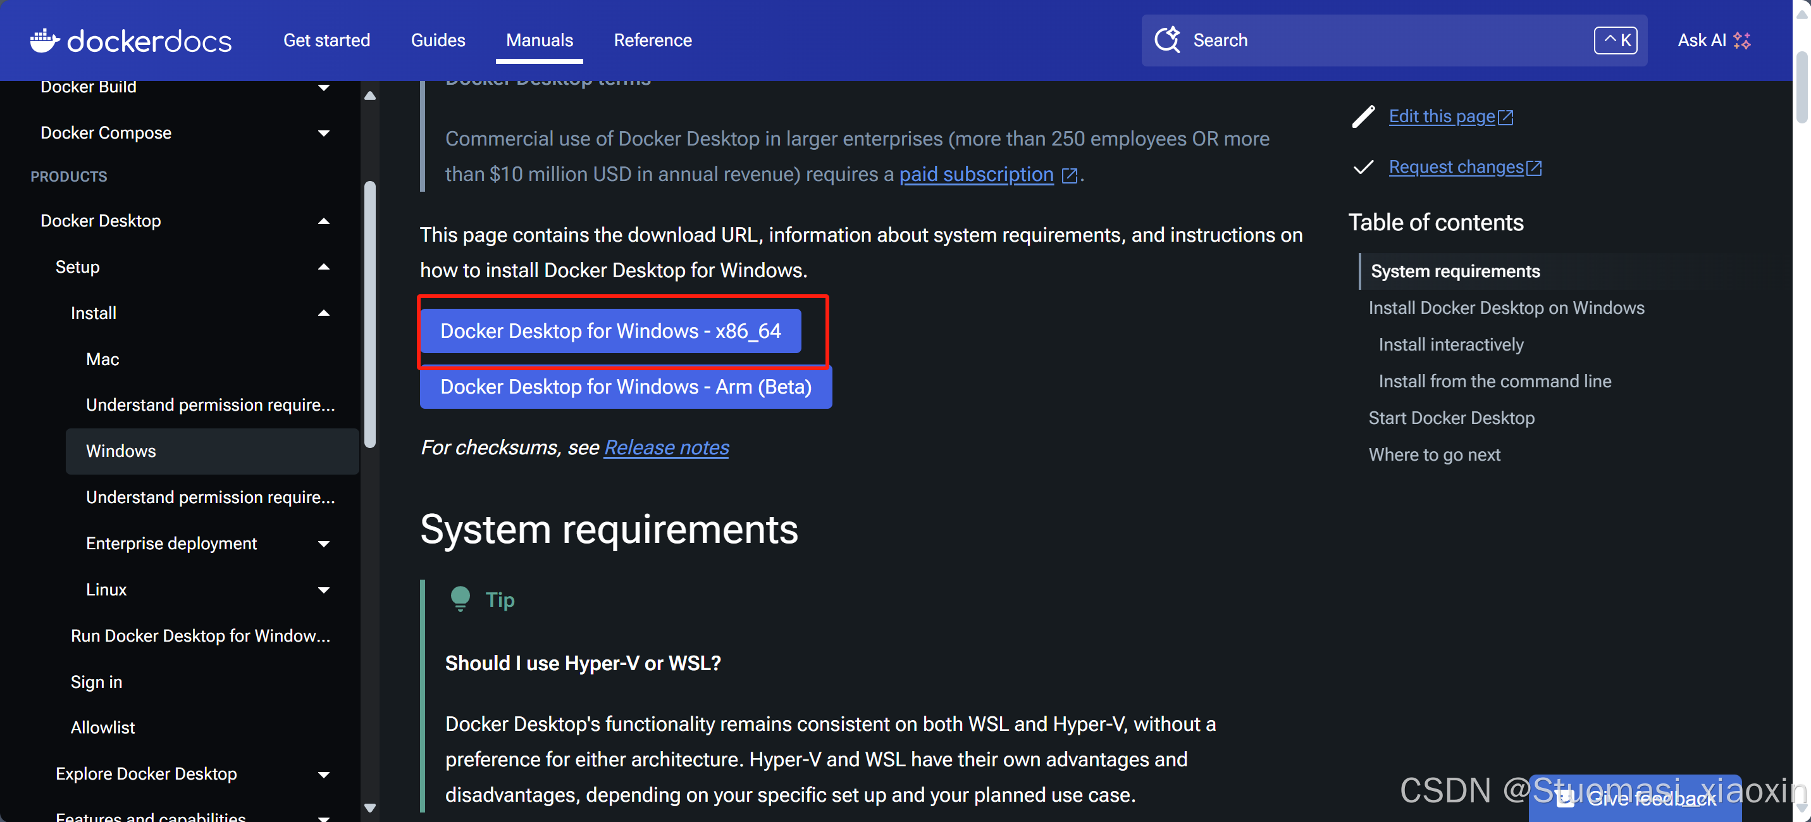
Task: Open Understand permission requirements below Windows
Action: point(210,497)
